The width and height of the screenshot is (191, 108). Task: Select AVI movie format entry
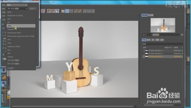click(21, 68)
